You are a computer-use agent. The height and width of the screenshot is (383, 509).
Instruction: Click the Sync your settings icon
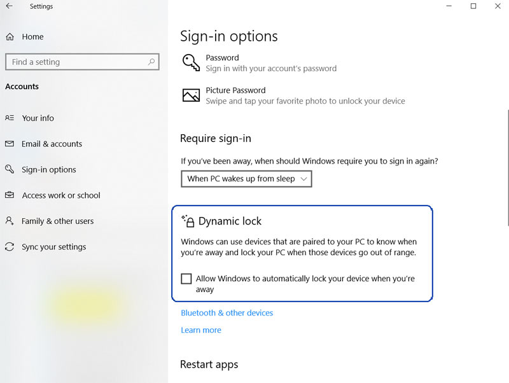(x=10, y=247)
